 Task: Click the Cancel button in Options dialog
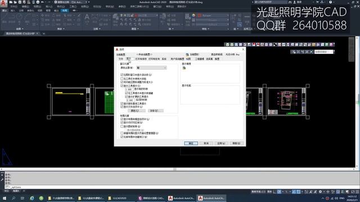206,143
